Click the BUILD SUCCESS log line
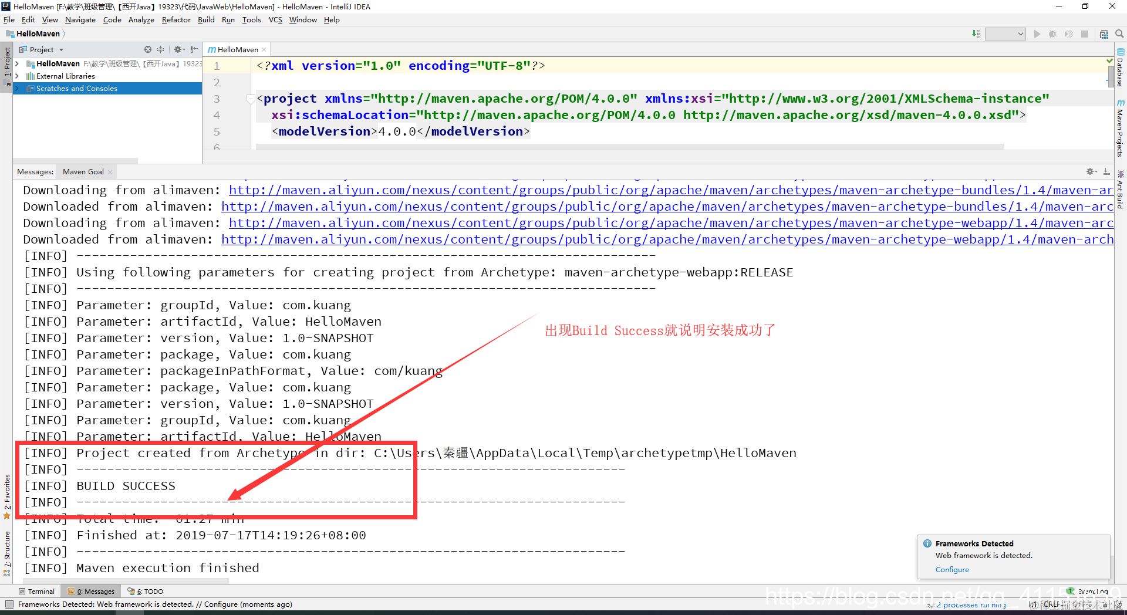1127x615 pixels. click(x=99, y=486)
